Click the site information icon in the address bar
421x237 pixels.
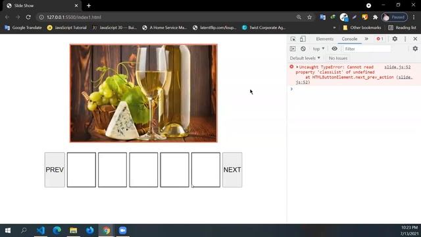(x=41, y=17)
